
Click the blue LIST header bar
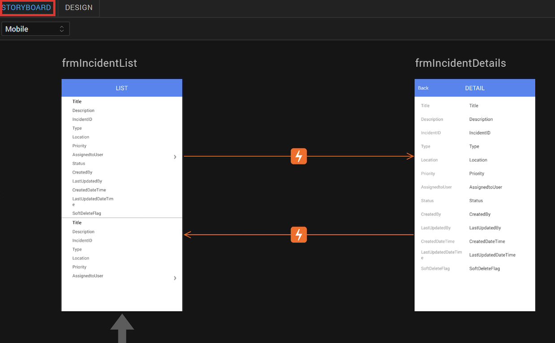122,88
